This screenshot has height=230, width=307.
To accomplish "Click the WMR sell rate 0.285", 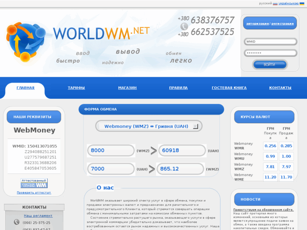I will (286, 146).
